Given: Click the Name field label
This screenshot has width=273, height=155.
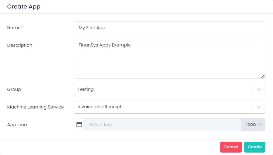Looking at the screenshot, I should [x=14, y=28].
